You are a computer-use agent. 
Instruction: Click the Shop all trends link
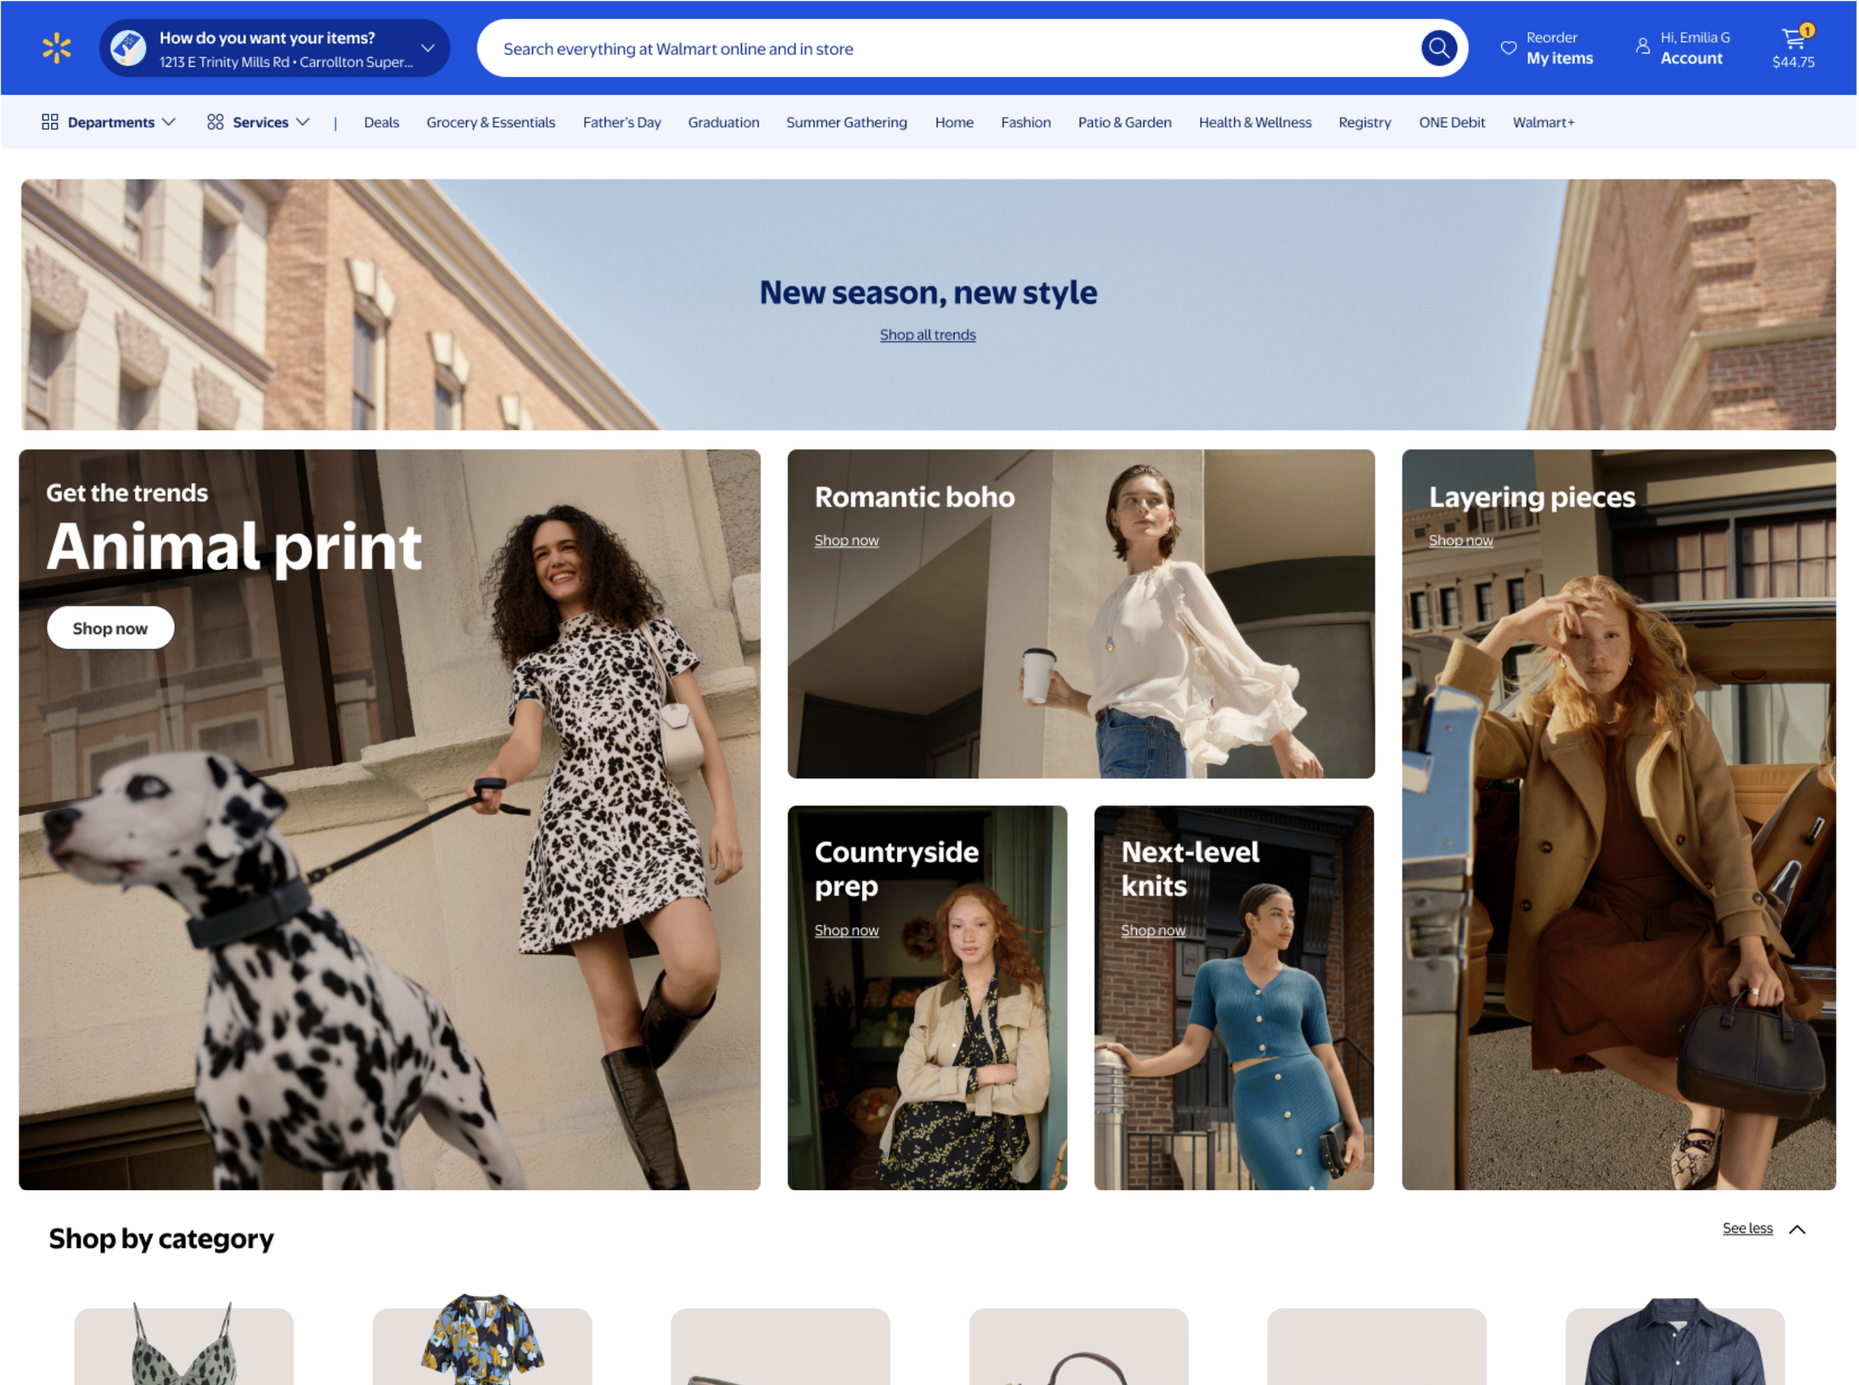[928, 335]
